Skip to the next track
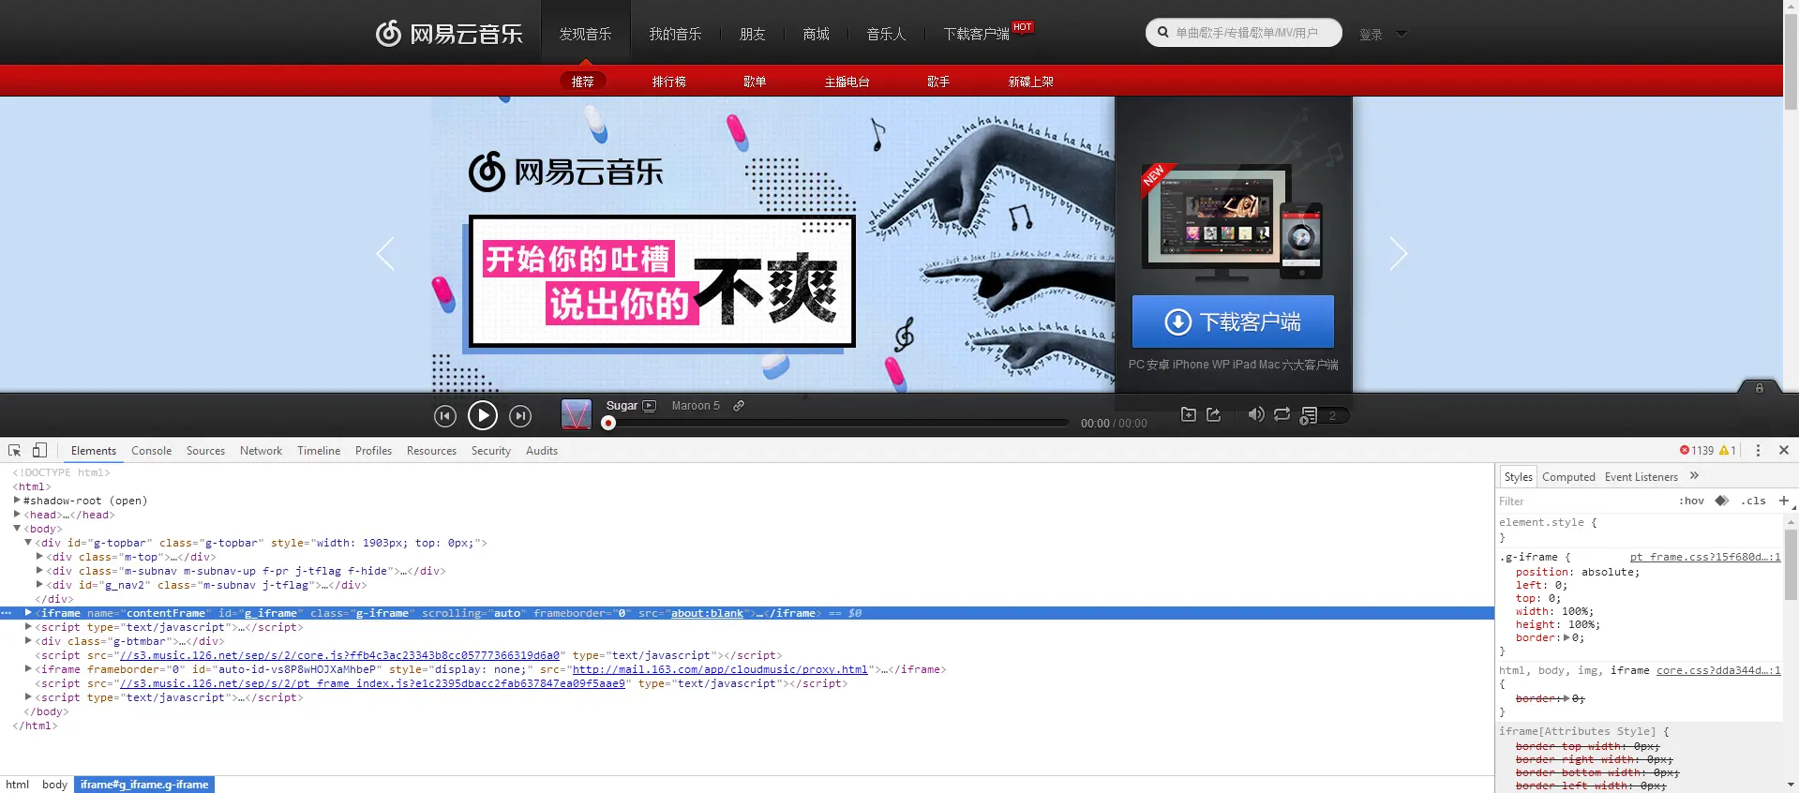 (520, 415)
